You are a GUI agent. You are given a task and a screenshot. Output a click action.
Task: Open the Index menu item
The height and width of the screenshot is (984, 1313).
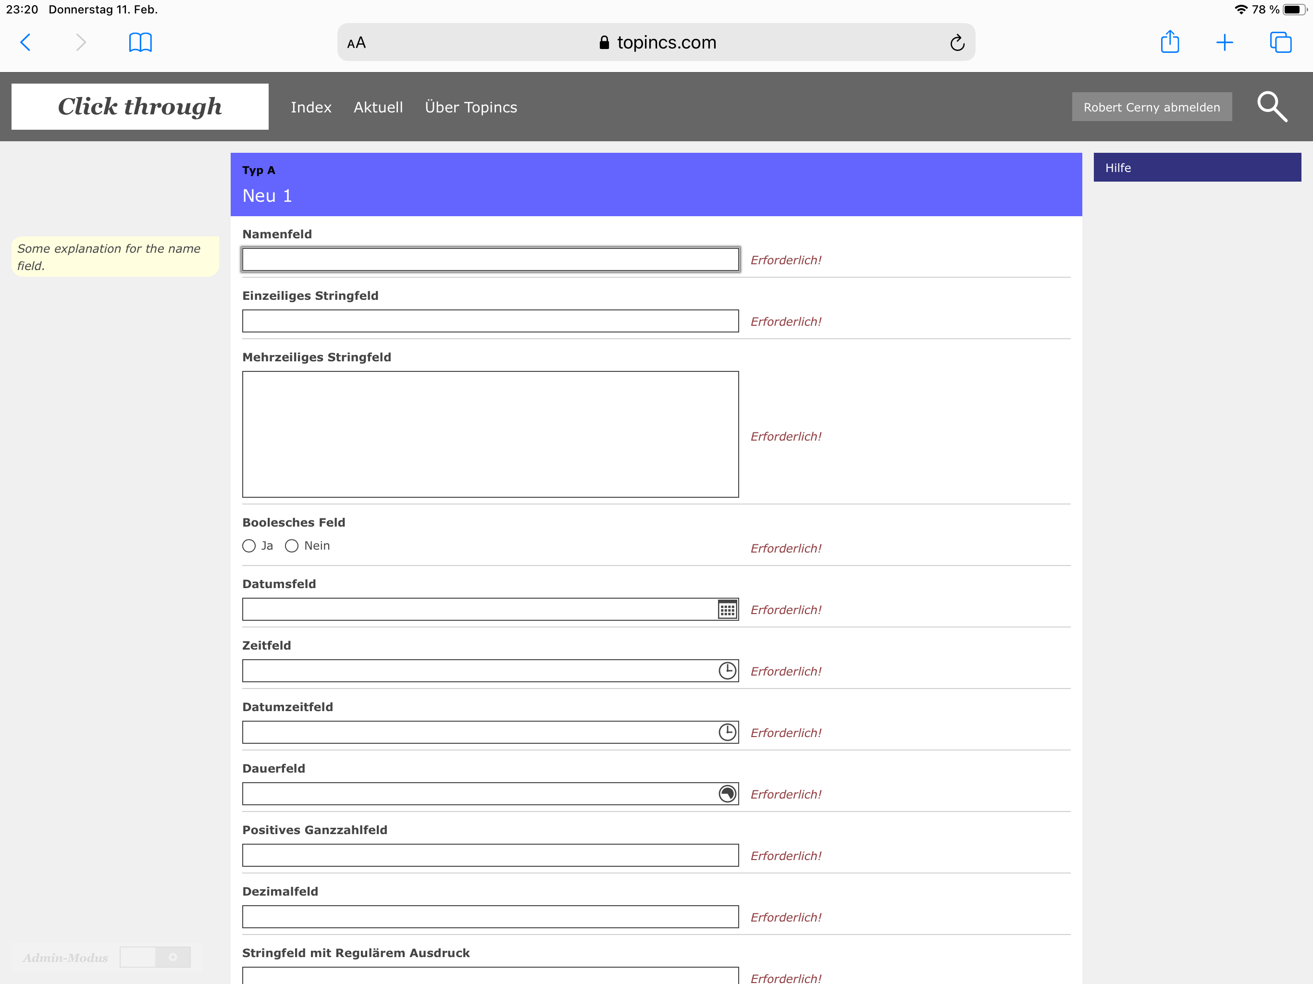[311, 108]
